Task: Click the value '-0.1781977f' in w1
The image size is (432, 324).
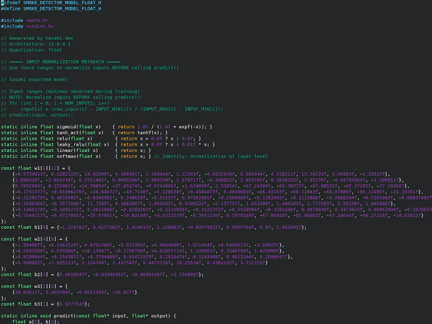Action: [30, 192]
